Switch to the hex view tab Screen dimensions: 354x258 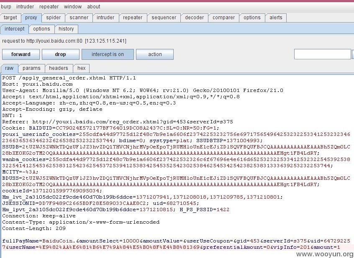[x=82, y=68]
